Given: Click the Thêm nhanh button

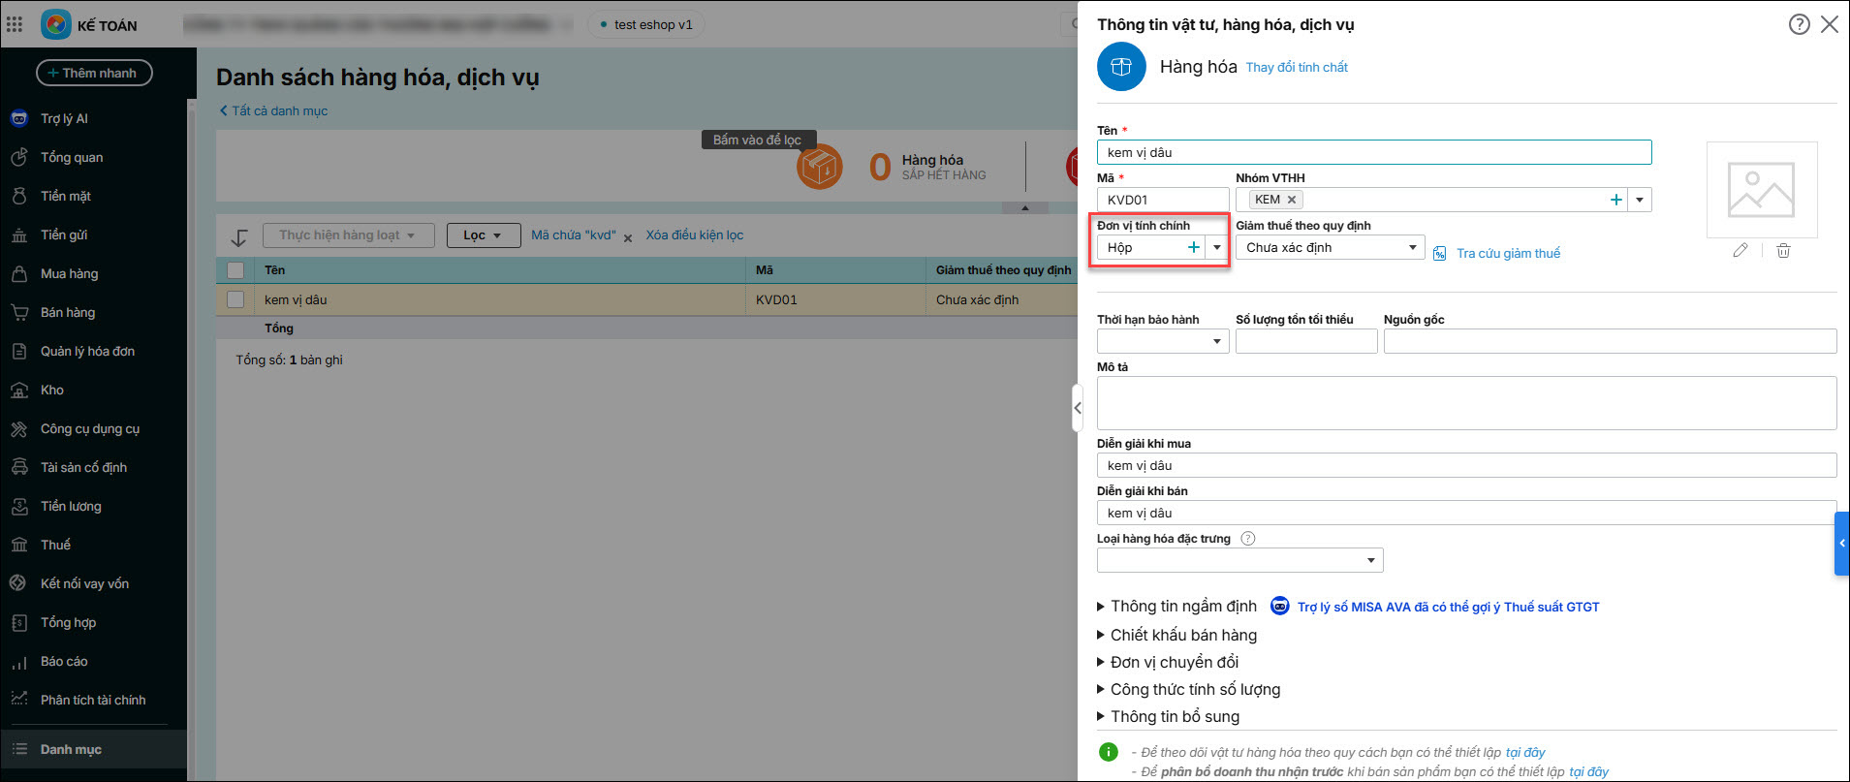Looking at the screenshot, I should coord(94,73).
